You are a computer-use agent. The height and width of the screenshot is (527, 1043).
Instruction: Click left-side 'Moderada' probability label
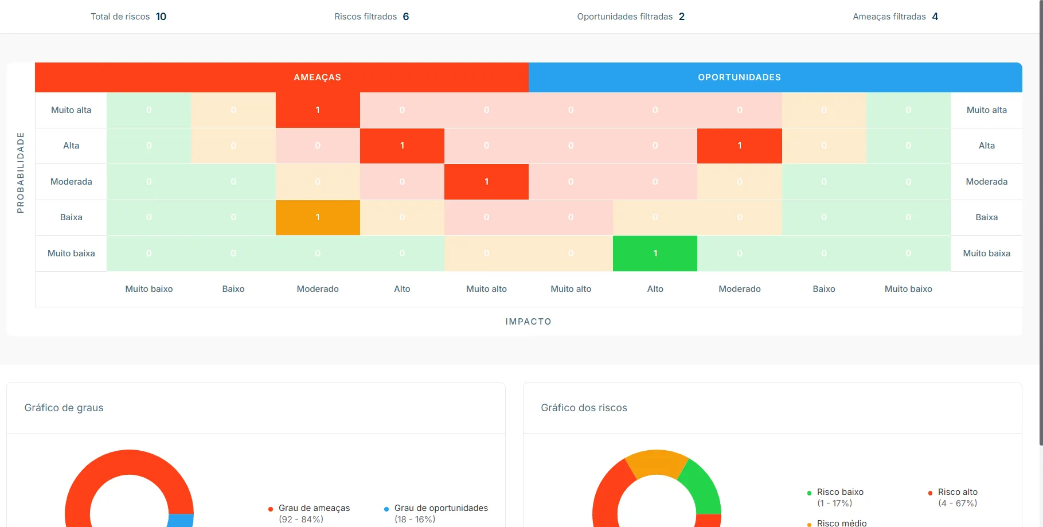(71, 182)
